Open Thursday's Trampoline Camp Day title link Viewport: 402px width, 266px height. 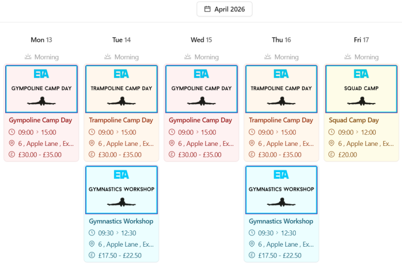(281, 120)
